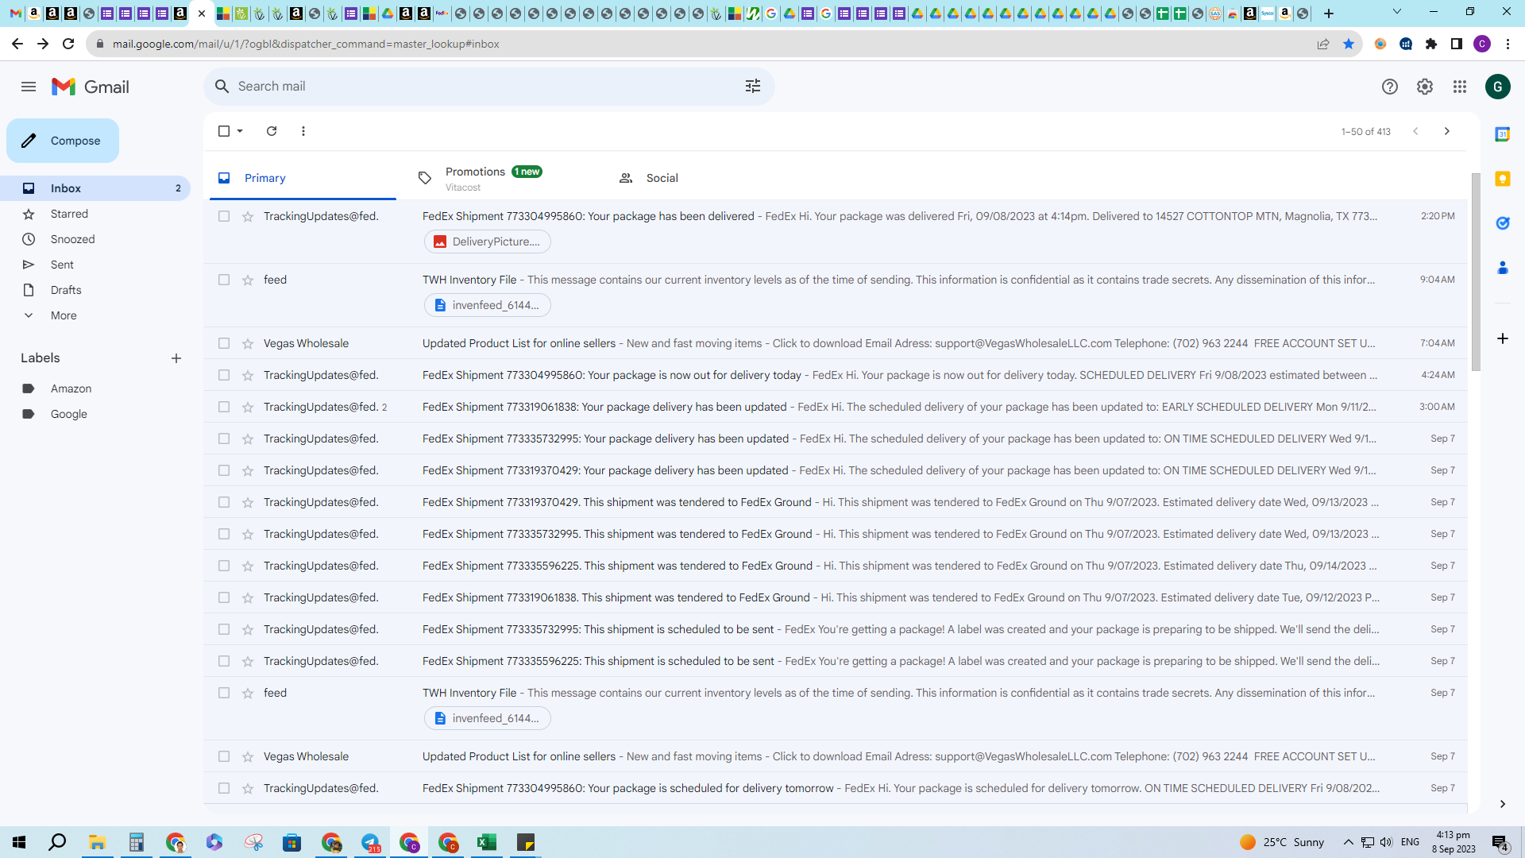The height and width of the screenshot is (858, 1525).
Task: Open new browser tab plus button
Action: pyautogui.click(x=1328, y=14)
